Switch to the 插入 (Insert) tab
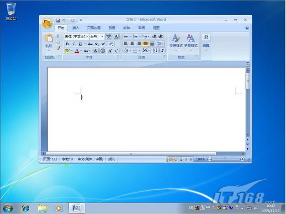286x214 pixels. 76,28
